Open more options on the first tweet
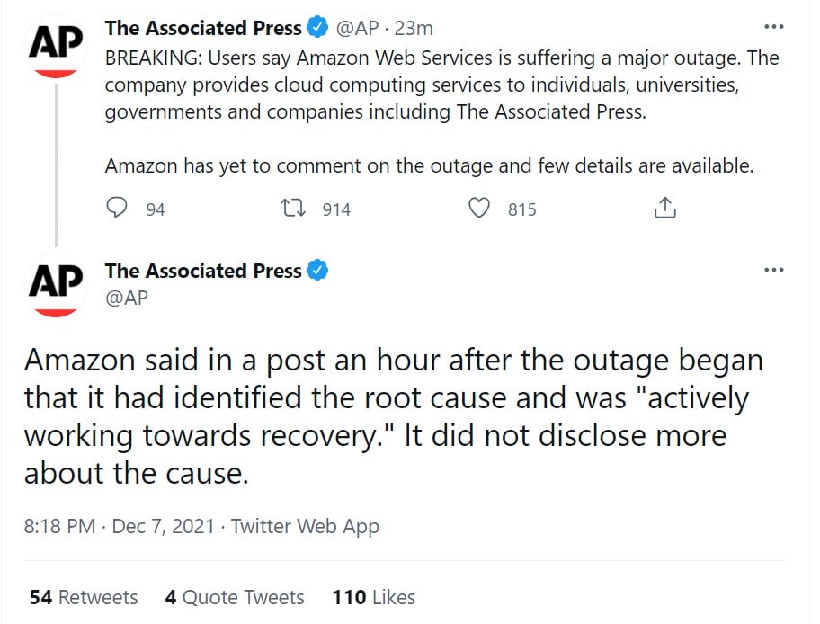This screenshot has width=820, height=624. pos(774,27)
